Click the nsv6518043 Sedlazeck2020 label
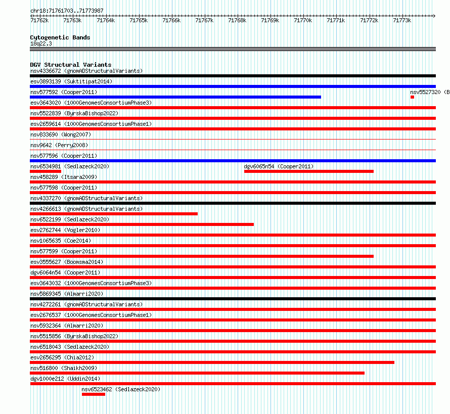This screenshot has height=414, width=450. pos(70,347)
